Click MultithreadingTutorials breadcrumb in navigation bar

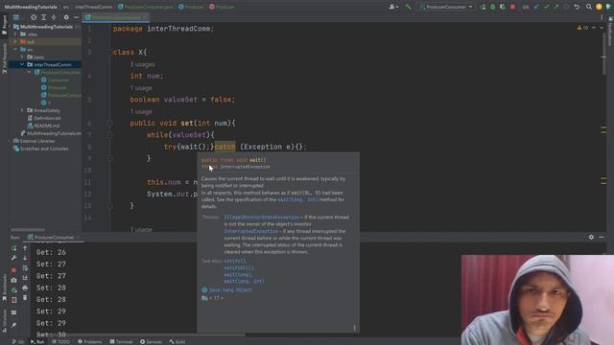click(31, 7)
